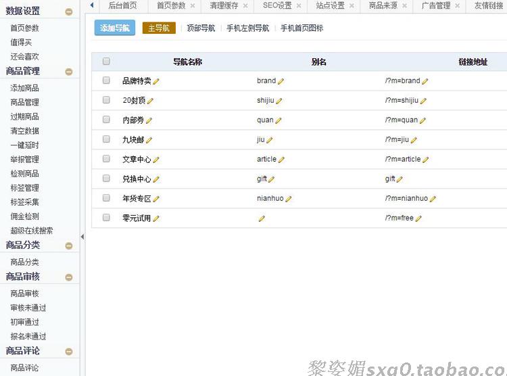The width and height of the screenshot is (507, 376).
Task: Check the 九块邮 row checkbox
Action: 106,139
